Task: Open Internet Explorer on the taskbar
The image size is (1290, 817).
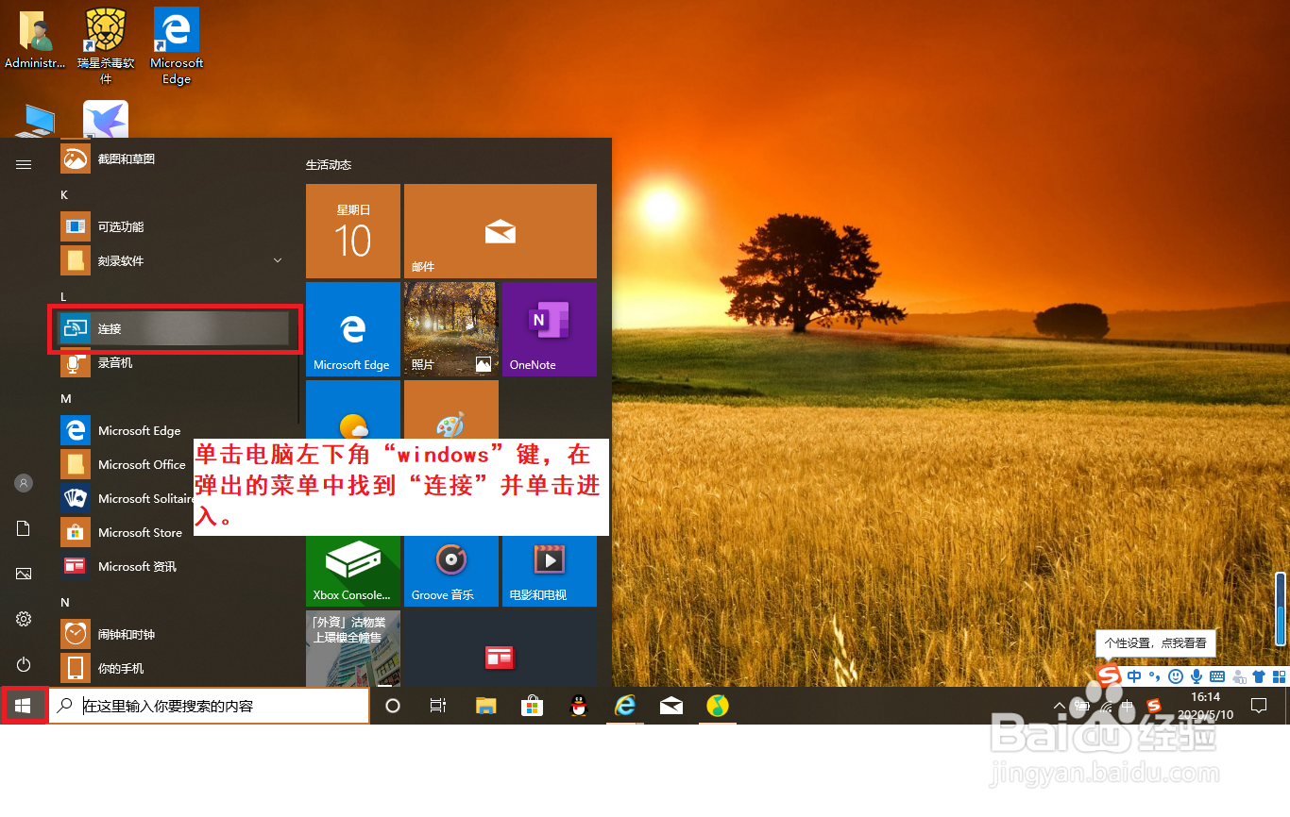Action: point(625,706)
